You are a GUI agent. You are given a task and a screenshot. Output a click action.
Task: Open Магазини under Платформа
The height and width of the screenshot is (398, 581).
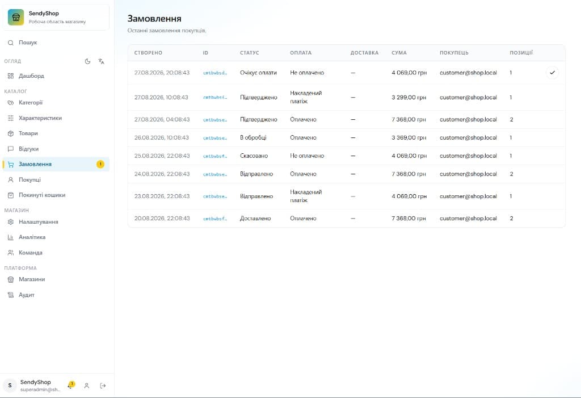pos(56,279)
